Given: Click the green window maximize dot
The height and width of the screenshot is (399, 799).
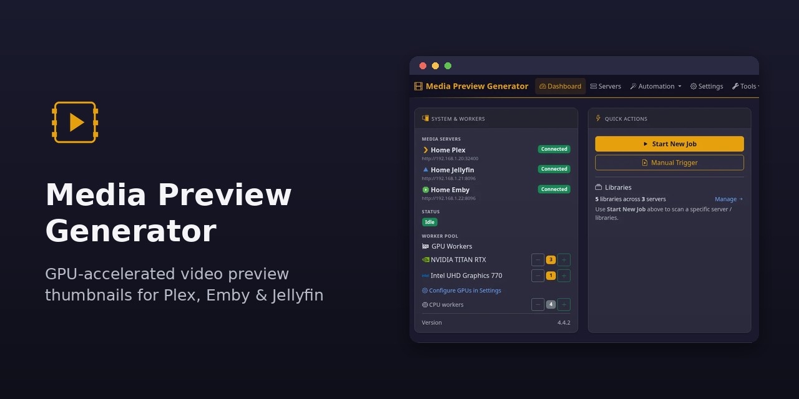Looking at the screenshot, I should point(448,65).
